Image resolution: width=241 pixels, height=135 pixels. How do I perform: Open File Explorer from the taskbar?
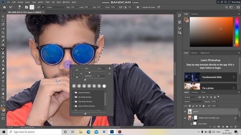click(x=81, y=132)
